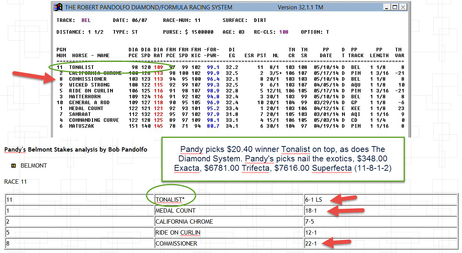This screenshot has height=253, width=462.
Task: Click the Version 32.1.1 TM title text
Action: 300,7
